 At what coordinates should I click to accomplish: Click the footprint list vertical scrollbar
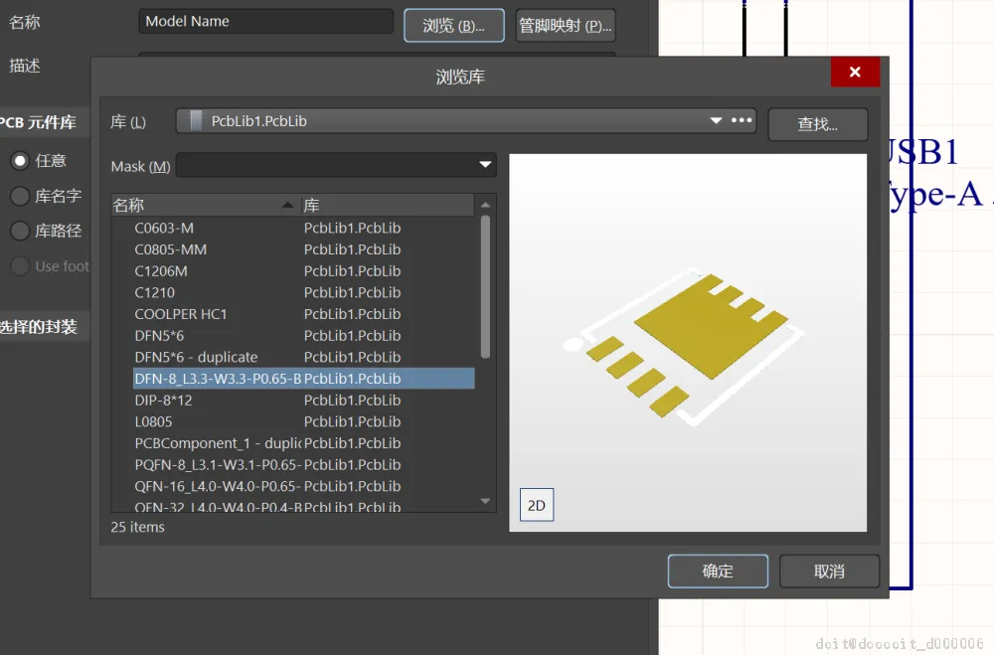point(486,288)
